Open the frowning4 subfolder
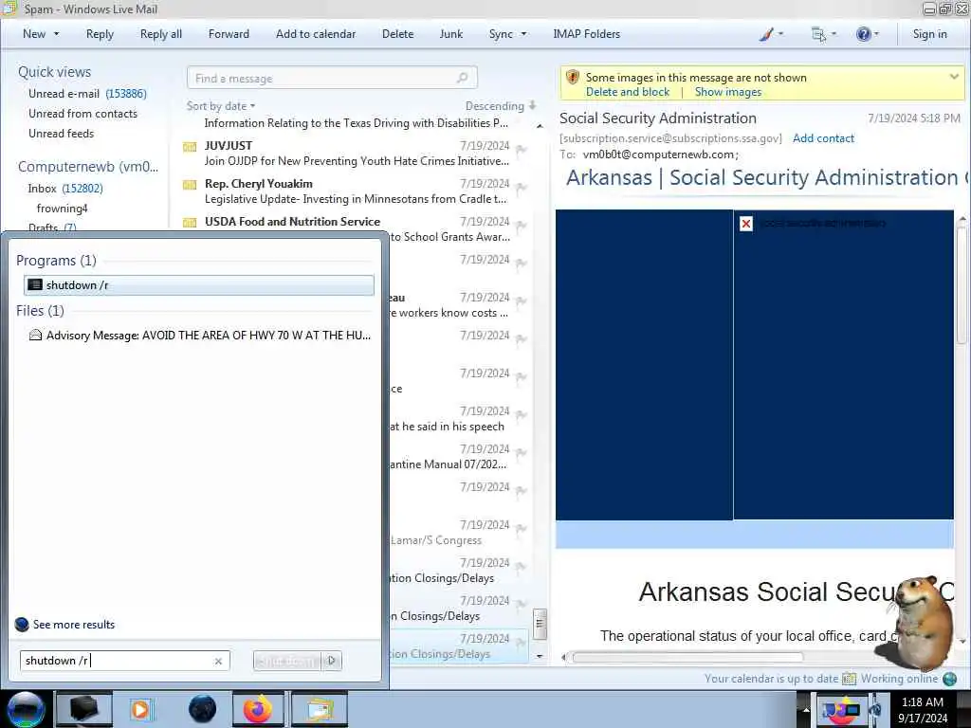 click(x=62, y=208)
